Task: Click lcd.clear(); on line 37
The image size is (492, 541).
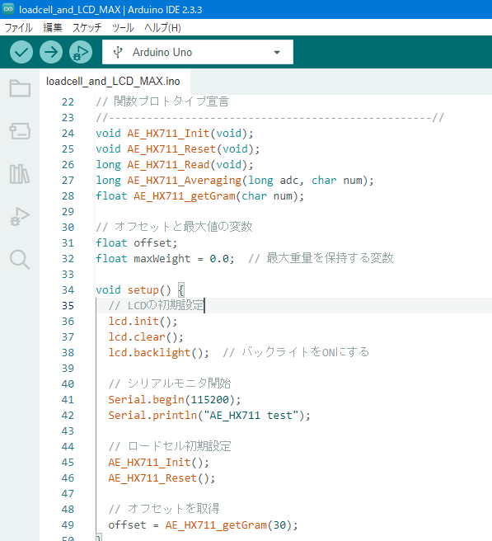Action: pyautogui.click(x=146, y=337)
